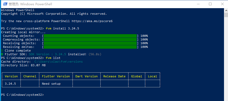Click 'Directory Size: 83.07 MB' line
Screen dimensions: 228x101
click(x=23, y=65)
